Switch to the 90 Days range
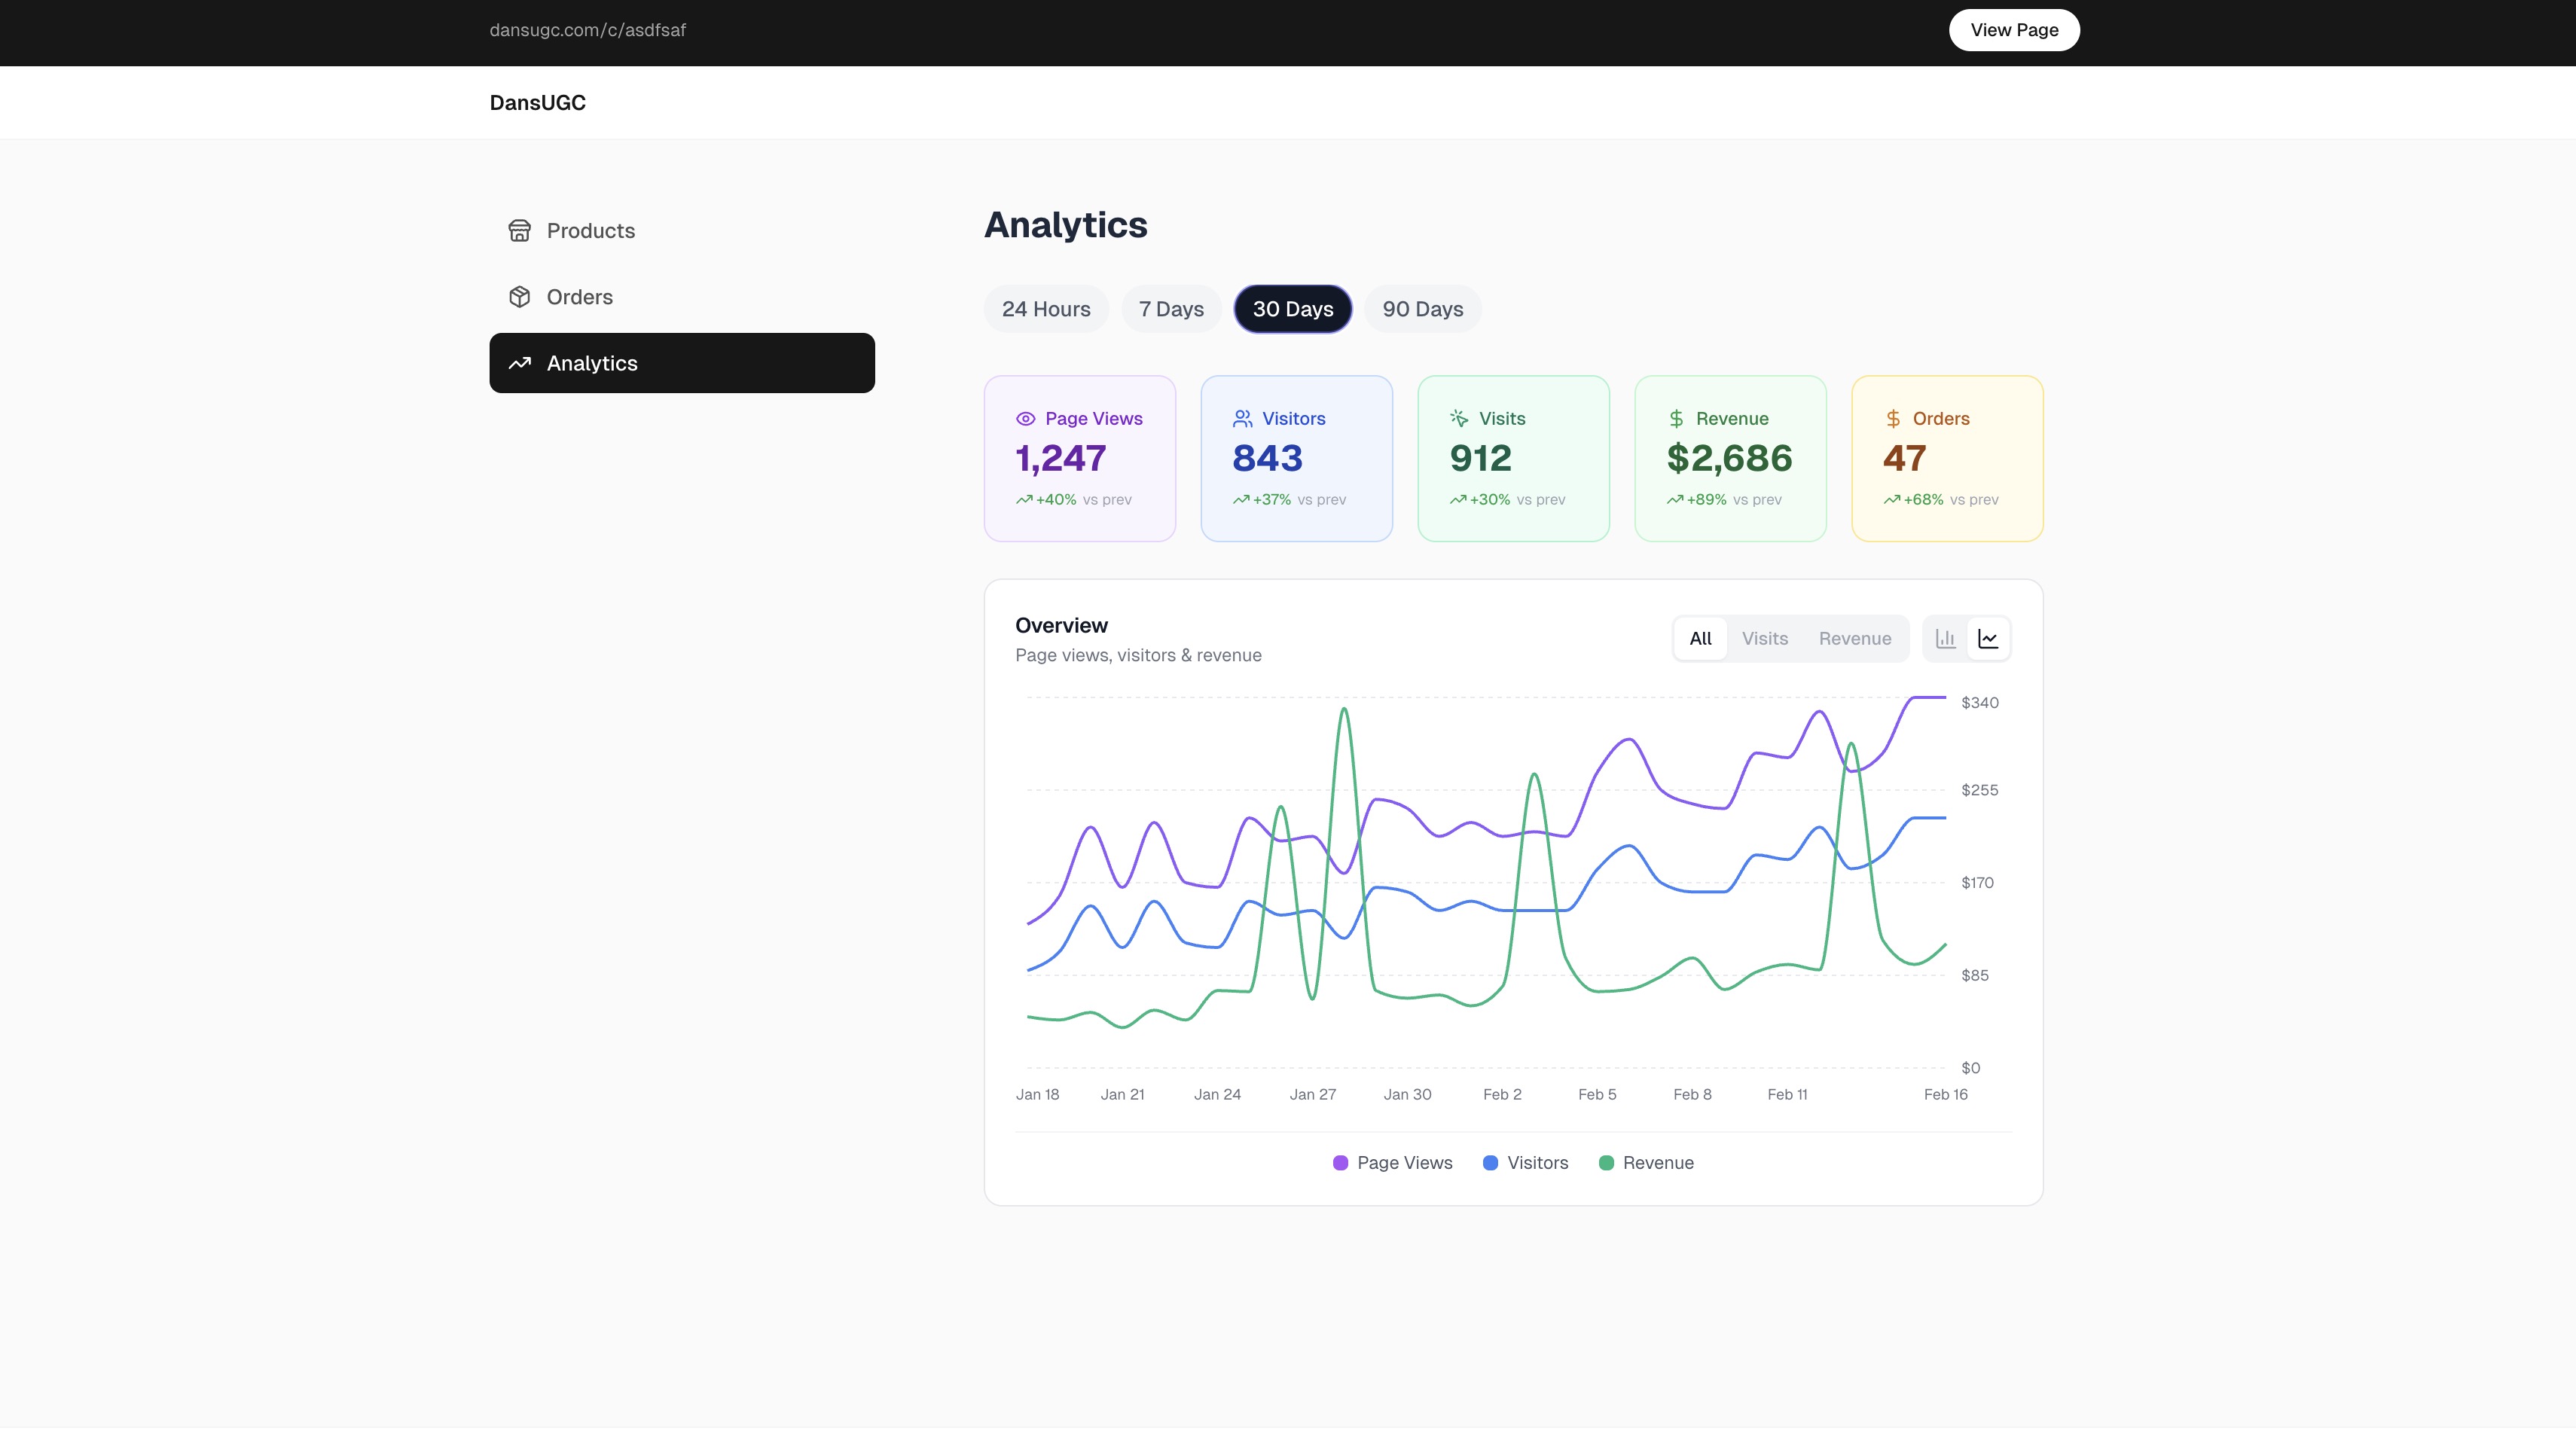The image size is (2576, 1431). (1422, 309)
